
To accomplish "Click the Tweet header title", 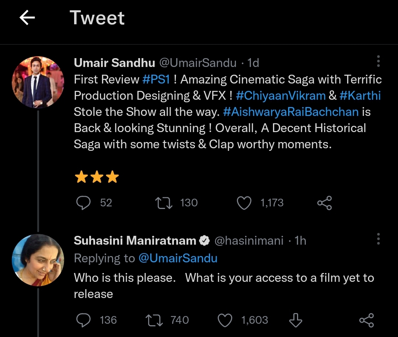I will pyautogui.click(x=97, y=17).
